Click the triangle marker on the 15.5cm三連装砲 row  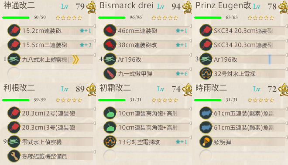(x=94, y=40)
